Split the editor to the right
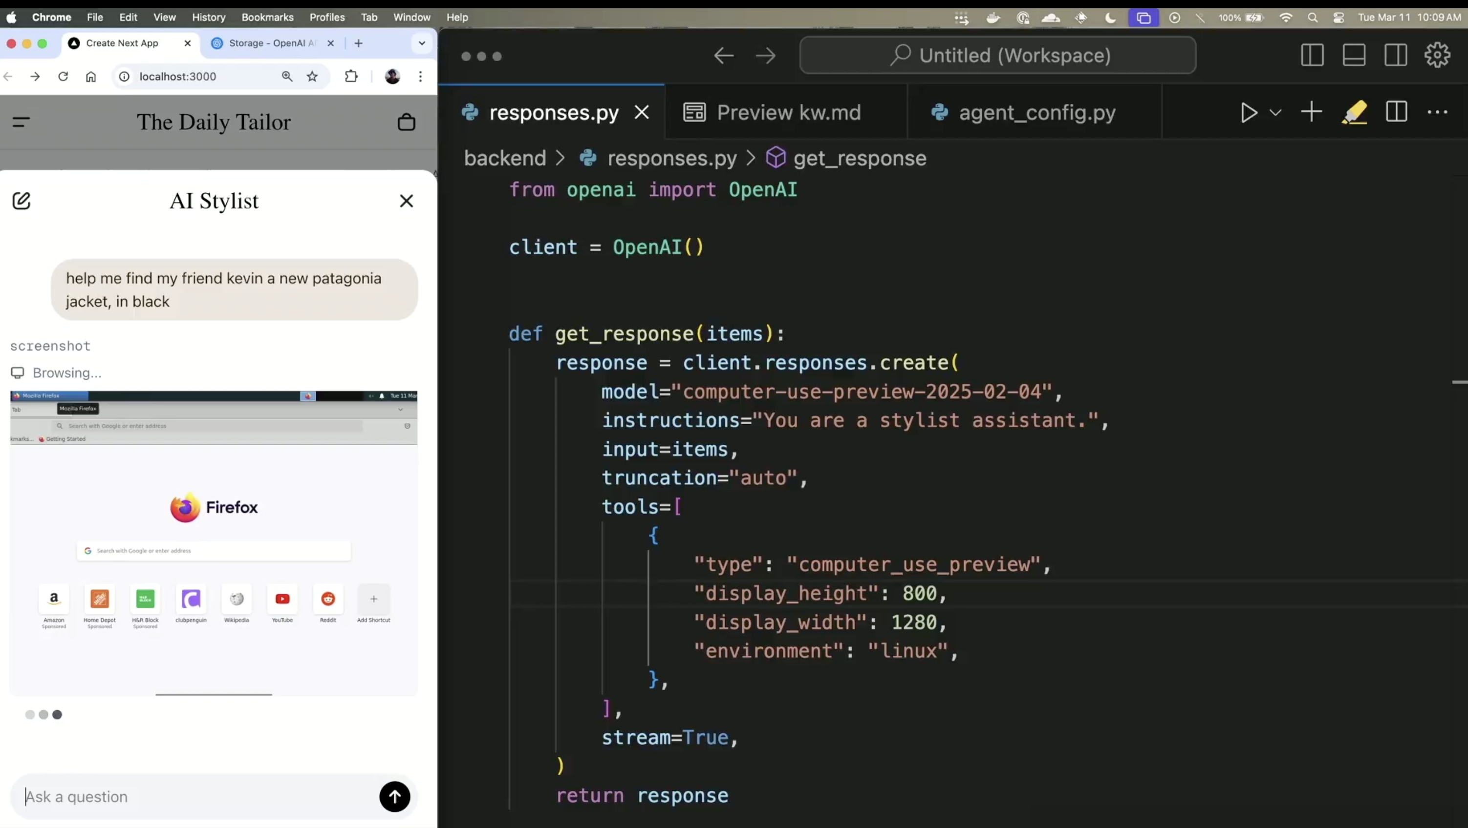Screen dimensions: 1468x828 click(1396, 112)
